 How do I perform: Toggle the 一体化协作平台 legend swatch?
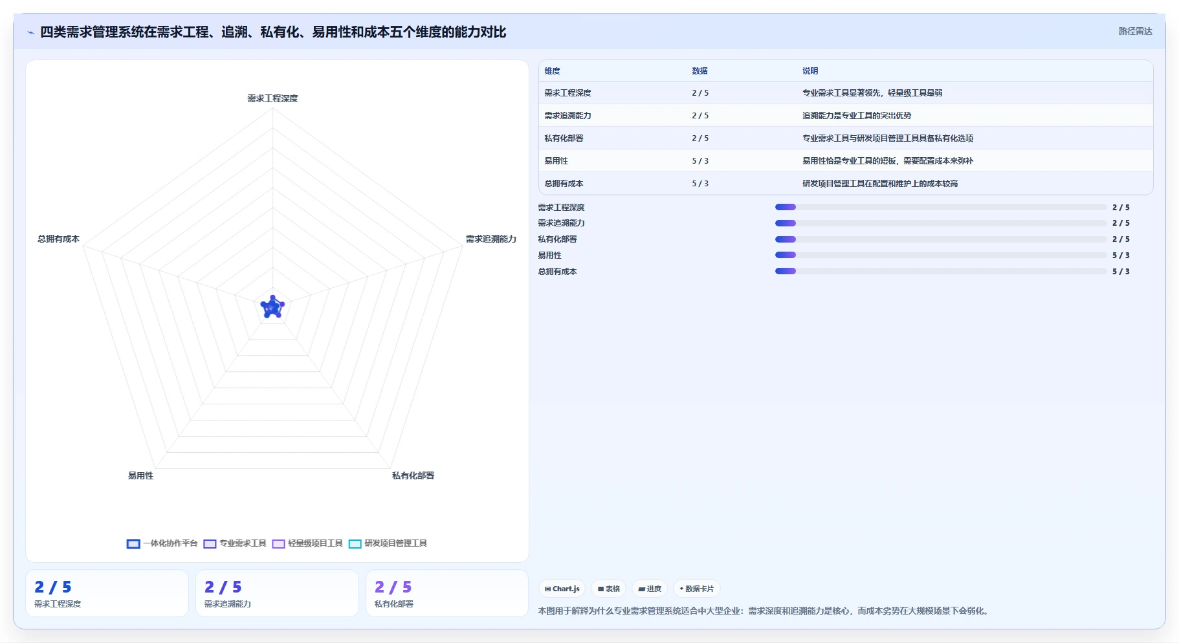(x=133, y=543)
